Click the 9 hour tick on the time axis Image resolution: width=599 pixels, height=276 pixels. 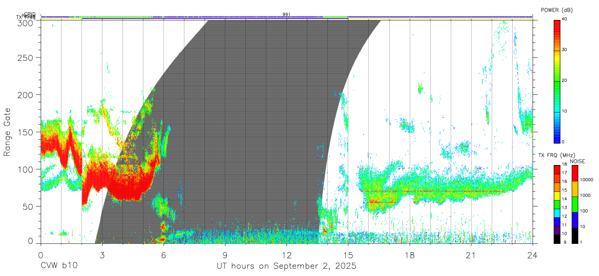(x=225, y=255)
